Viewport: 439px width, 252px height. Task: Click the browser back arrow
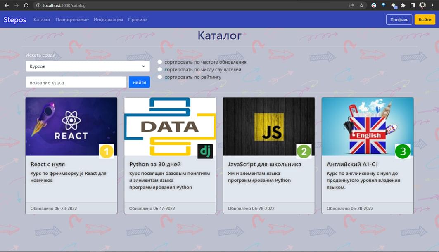(6, 5)
